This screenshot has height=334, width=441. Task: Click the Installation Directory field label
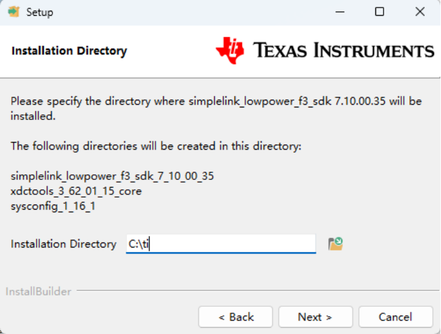pos(63,244)
